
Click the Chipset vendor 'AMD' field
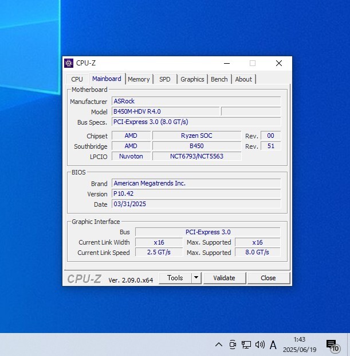tap(131, 136)
